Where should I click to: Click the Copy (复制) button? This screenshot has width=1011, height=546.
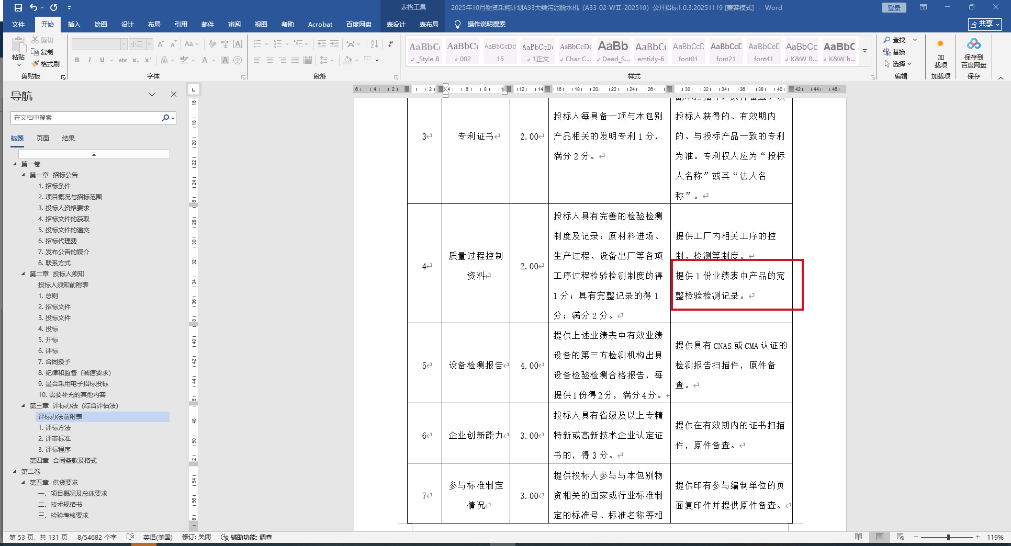42,52
